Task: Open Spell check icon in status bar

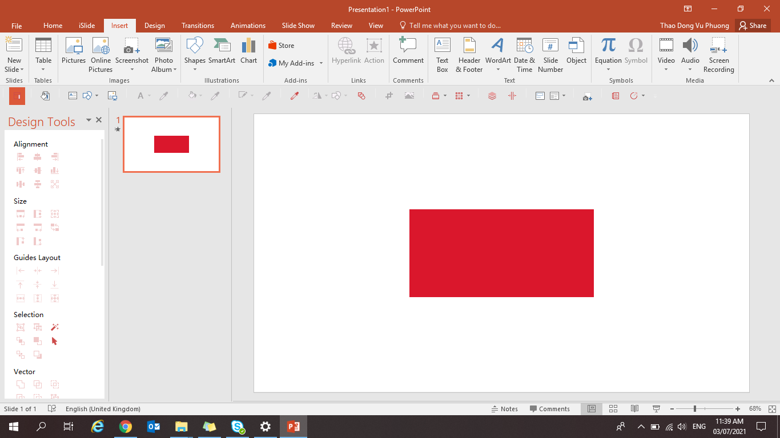Action: (52, 409)
